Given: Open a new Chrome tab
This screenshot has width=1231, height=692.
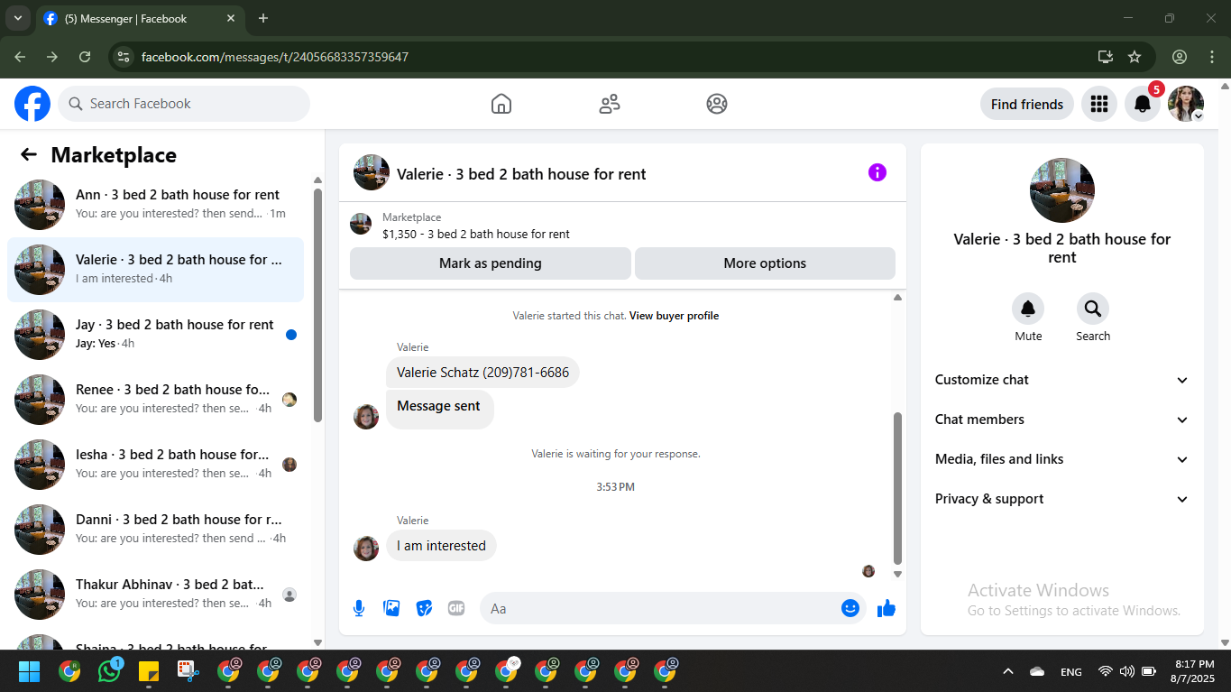Looking at the screenshot, I should coord(263,18).
